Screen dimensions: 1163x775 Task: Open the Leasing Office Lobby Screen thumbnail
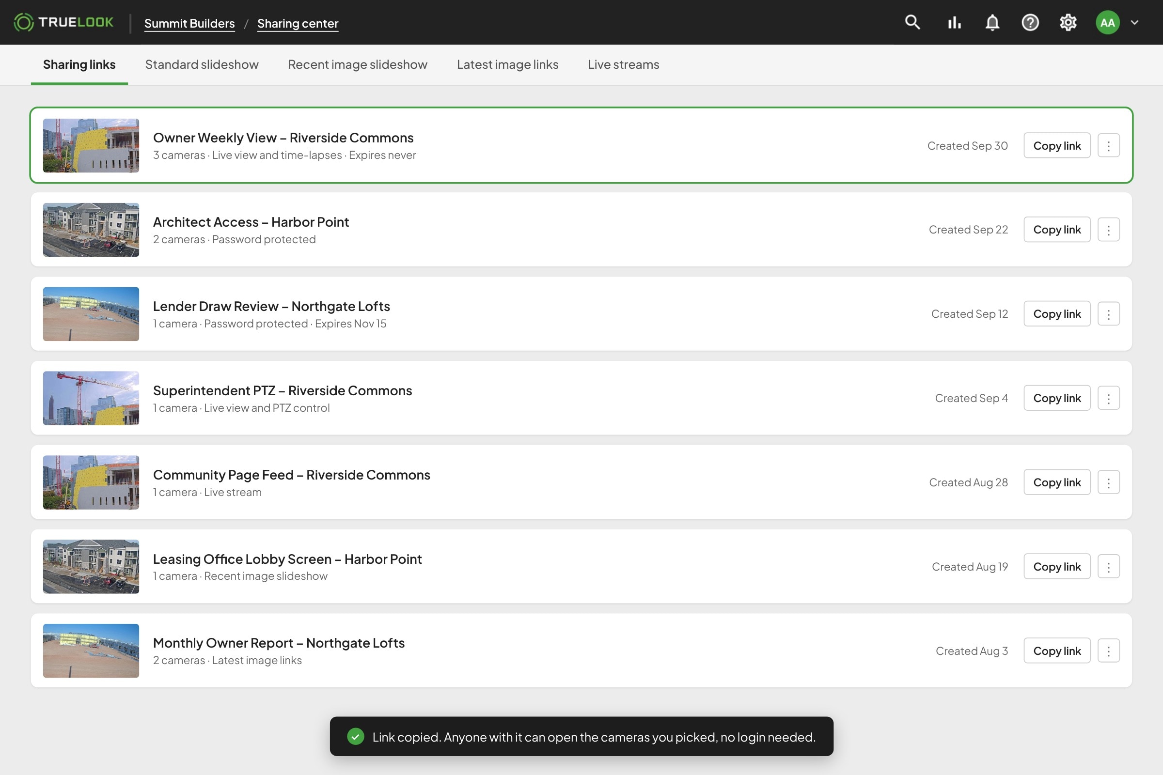(91, 566)
